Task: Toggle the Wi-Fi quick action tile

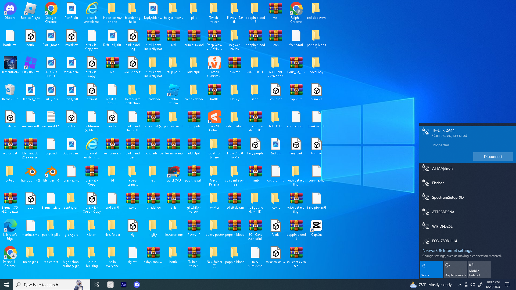Action: [x=432, y=269]
